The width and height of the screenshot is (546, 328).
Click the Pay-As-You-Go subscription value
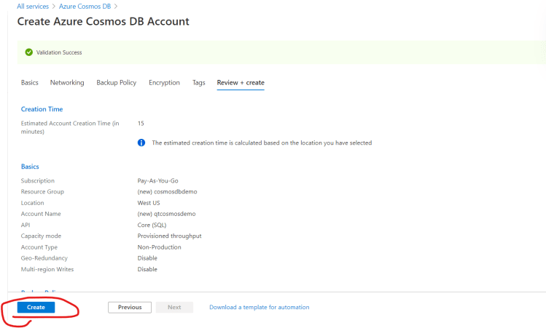point(157,180)
